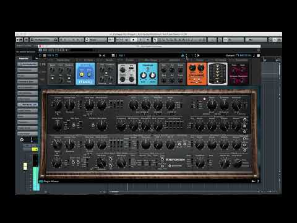
Task: Click the blue triangle icon in plugin toolbar
Action: pos(183,55)
